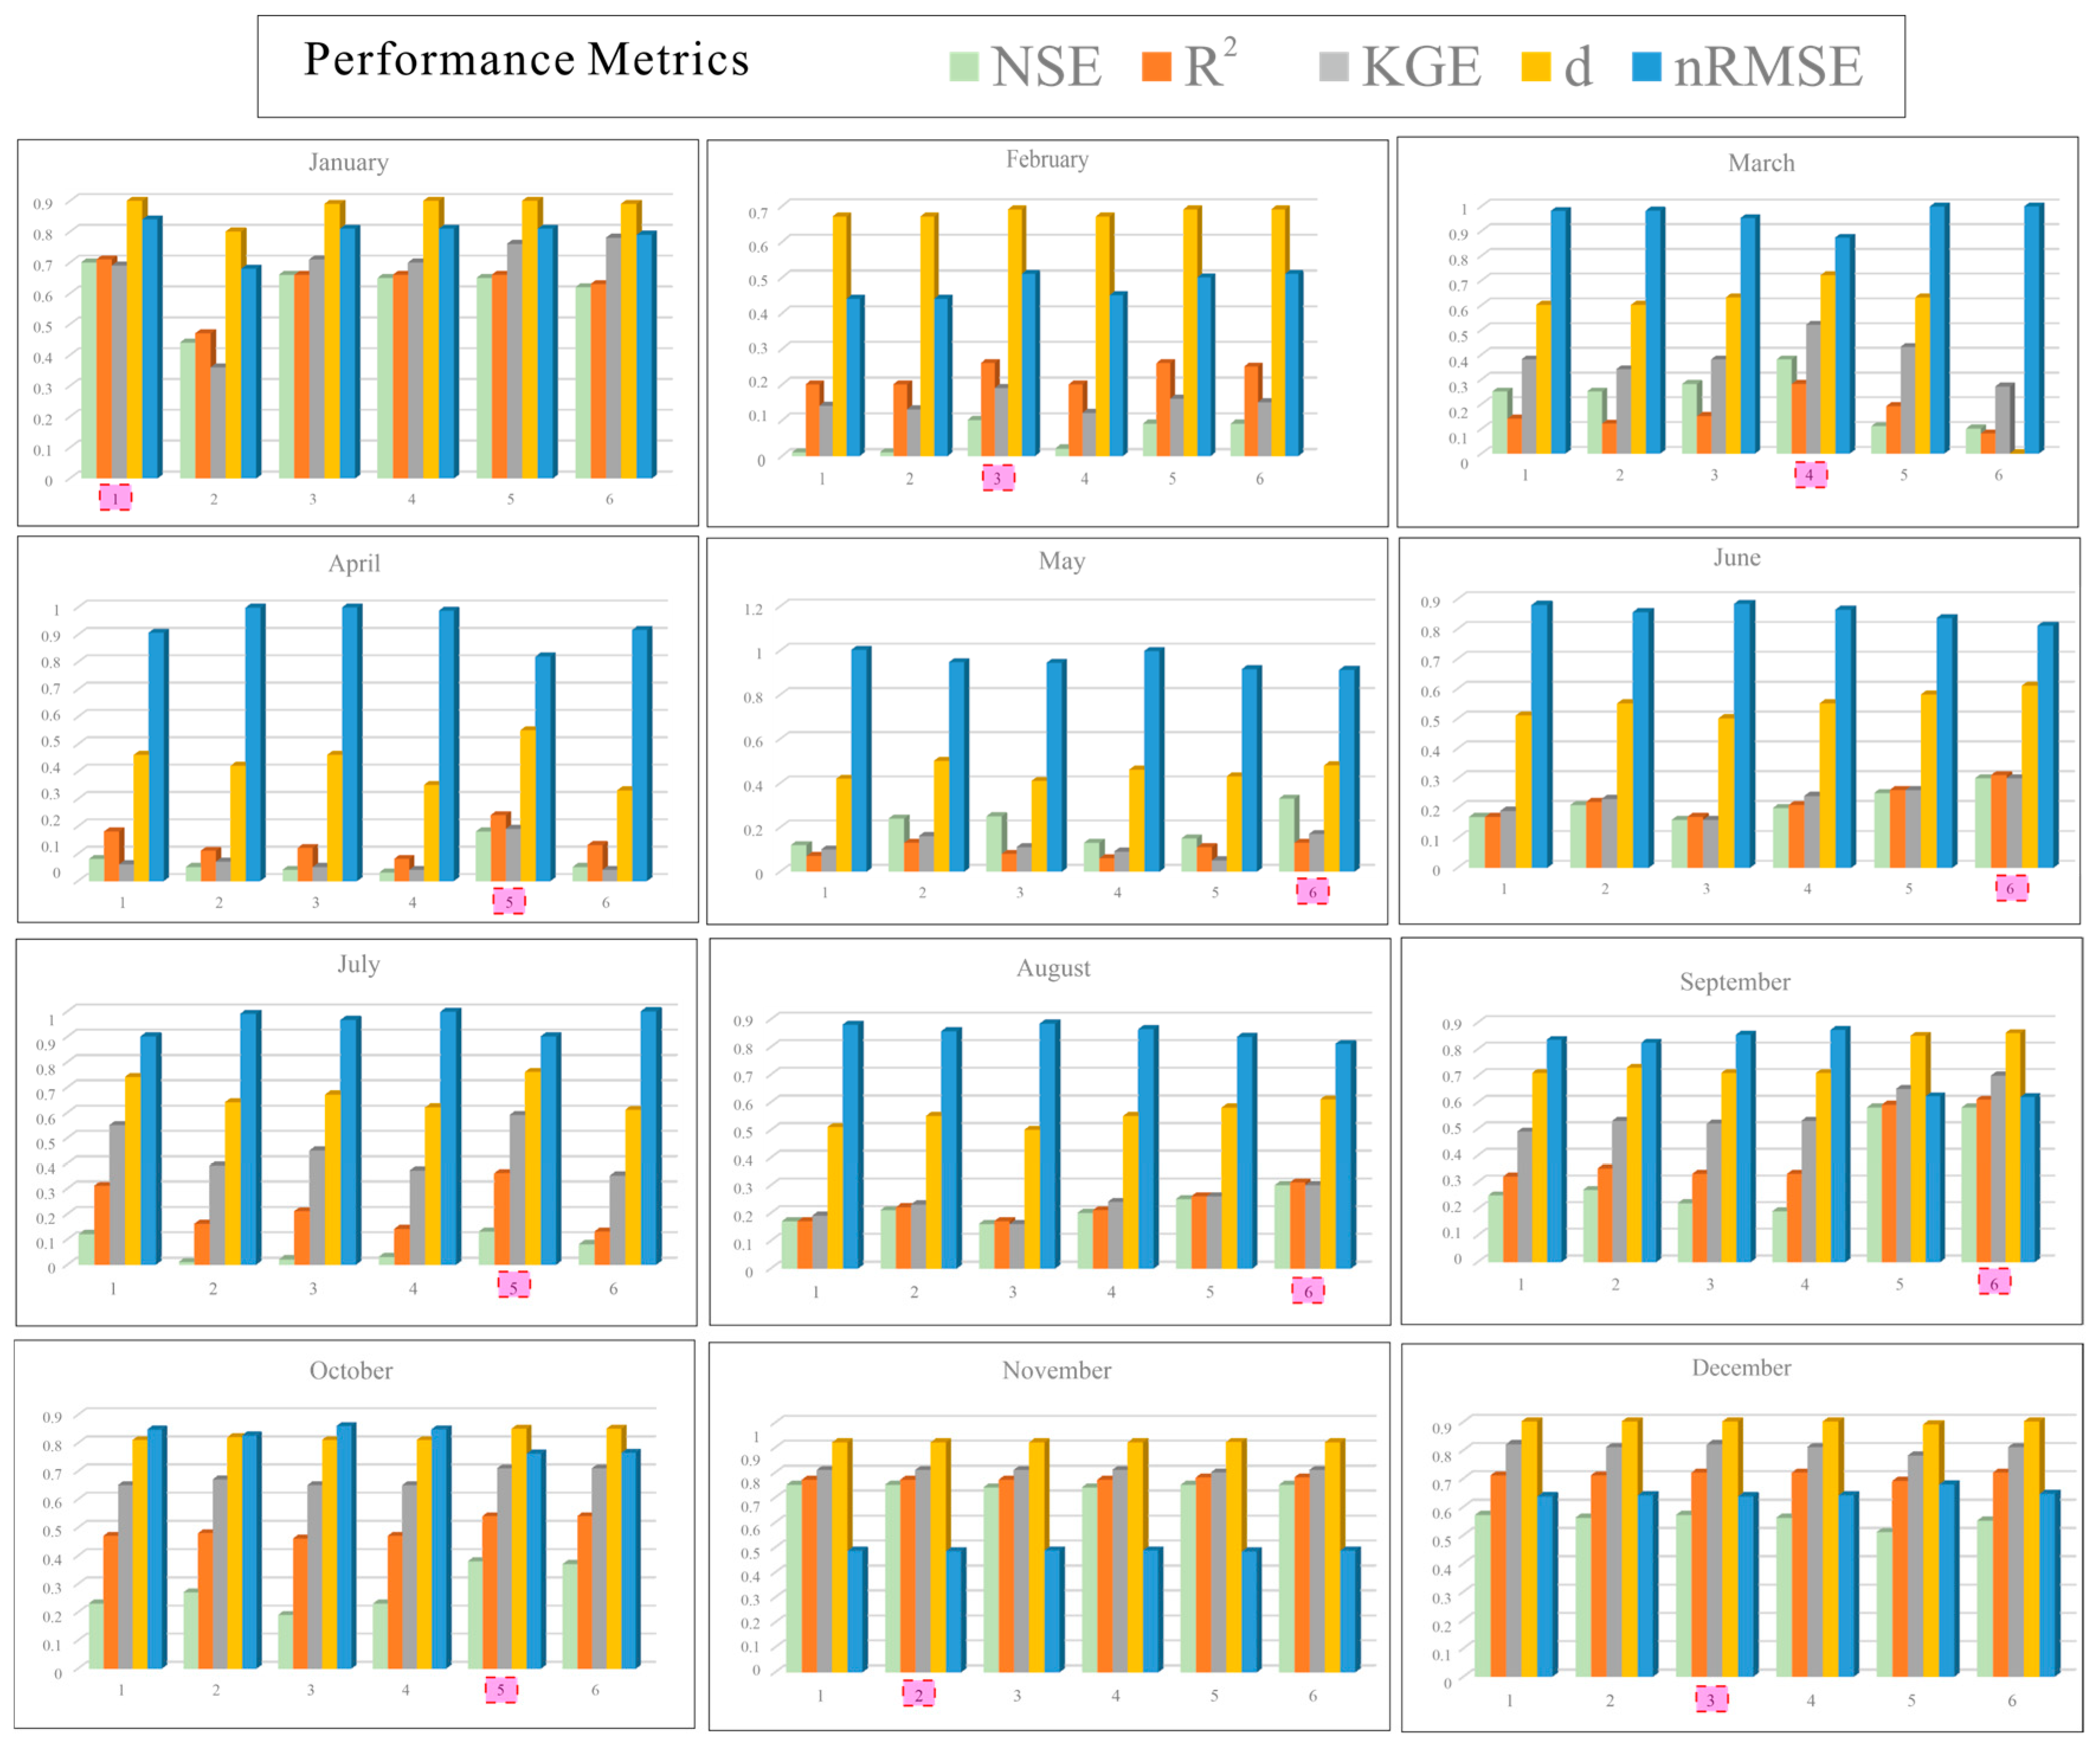Click the green NSE legend swatch
The height and width of the screenshot is (1749, 2100).
963,67
